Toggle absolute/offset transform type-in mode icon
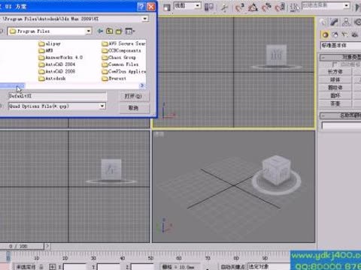The image size is (361, 270). click(x=52, y=267)
